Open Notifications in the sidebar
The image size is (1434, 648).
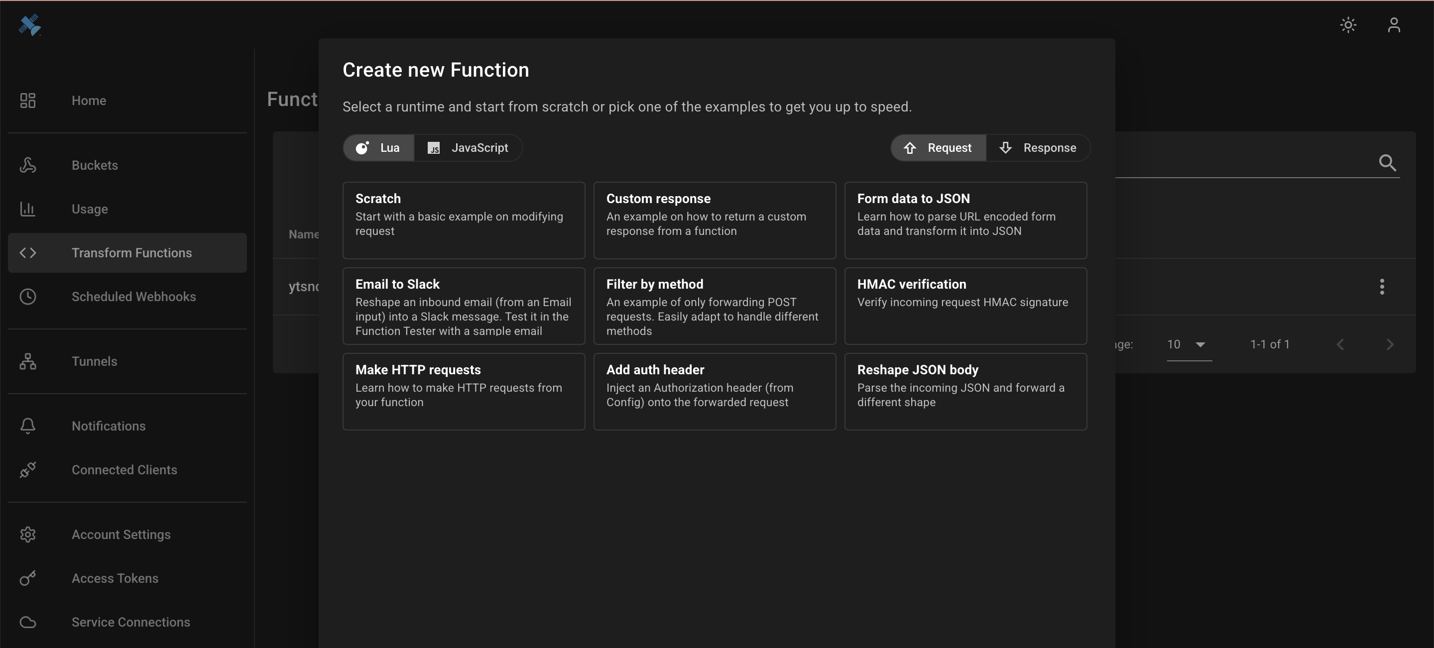click(x=127, y=426)
